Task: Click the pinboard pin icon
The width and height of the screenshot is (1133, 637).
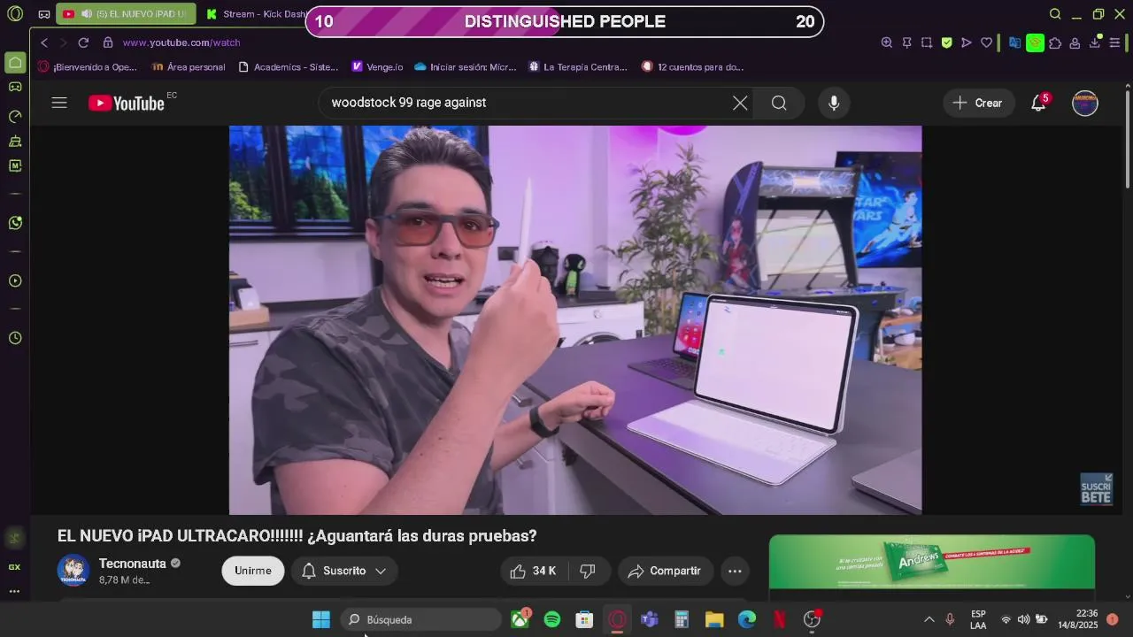Action: point(907,42)
